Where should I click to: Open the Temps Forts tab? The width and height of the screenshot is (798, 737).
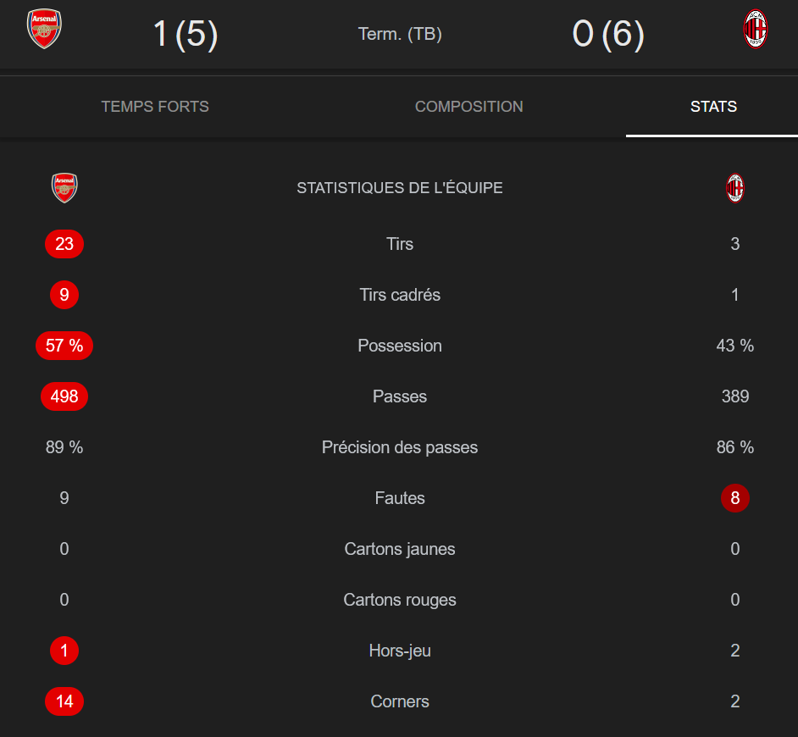[155, 107]
